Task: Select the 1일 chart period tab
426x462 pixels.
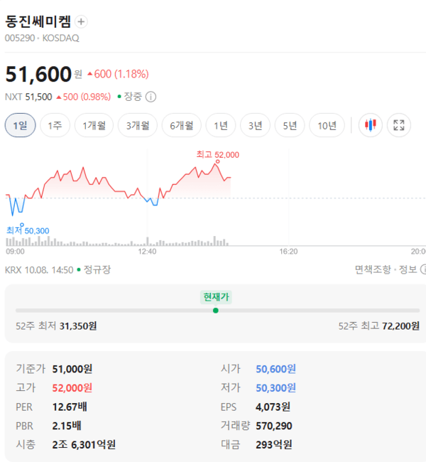Action: click(21, 125)
